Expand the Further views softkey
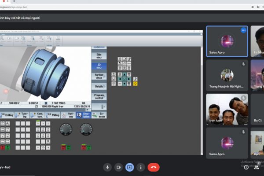Viewport: 264px width, 176px height. [99, 77]
